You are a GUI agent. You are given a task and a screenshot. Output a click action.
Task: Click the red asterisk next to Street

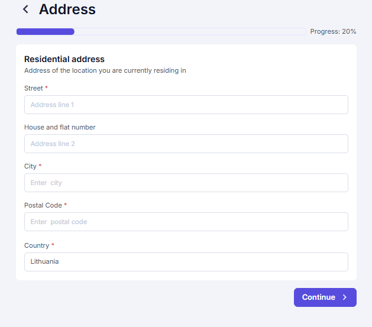pos(46,88)
